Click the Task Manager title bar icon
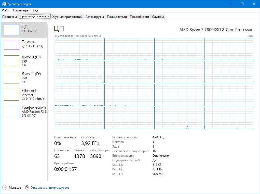 click(x=4, y=4)
